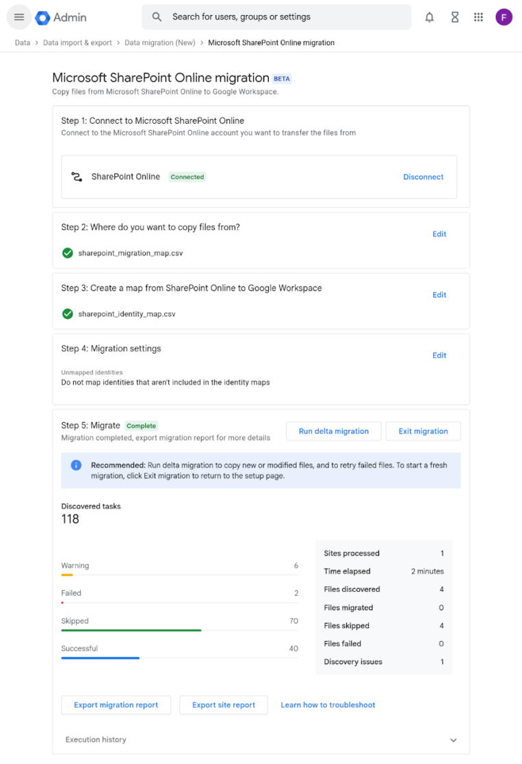Image resolution: width=522 pixels, height=764 pixels.
Task: Open the notifications bell
Action: click(429, 18)
